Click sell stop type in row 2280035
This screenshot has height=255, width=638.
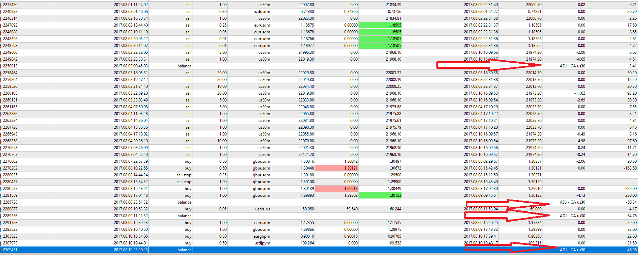(184, 175)
